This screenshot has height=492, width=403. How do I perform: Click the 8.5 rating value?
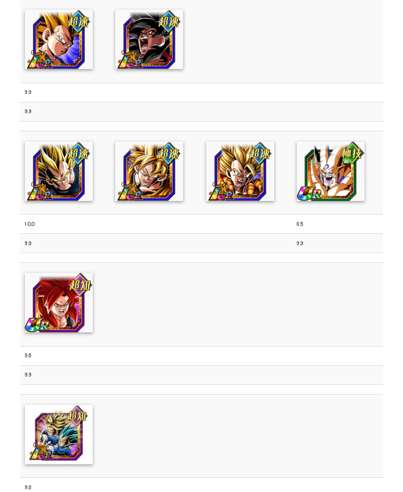pos(300,224)
